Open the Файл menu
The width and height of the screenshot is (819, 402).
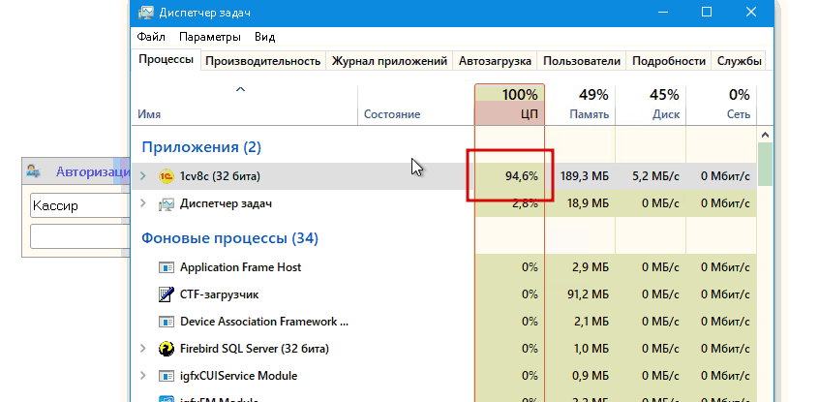tap(151, 37)
